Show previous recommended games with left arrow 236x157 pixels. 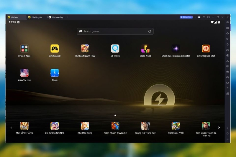coord(11,128)
